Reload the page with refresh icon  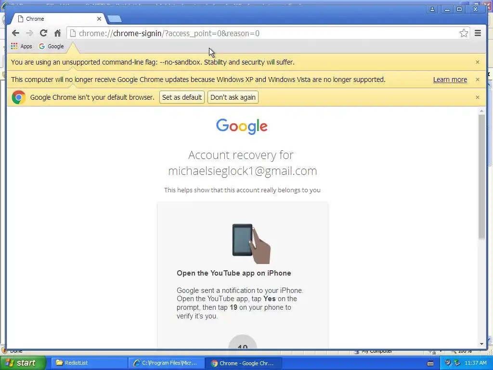tap(43, 33)
